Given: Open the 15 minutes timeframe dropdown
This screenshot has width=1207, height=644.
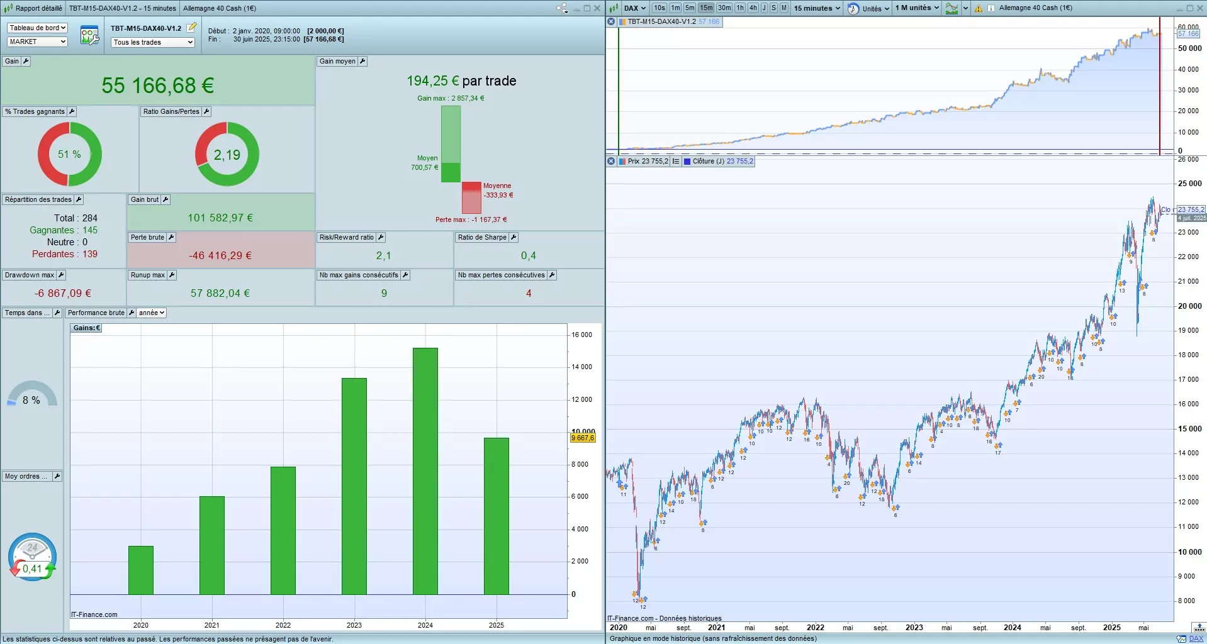Looking at the screenshot, I should click(817, 8).
